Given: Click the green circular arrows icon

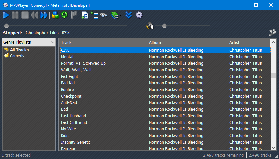Looking at the screenshot, I should click(x=64, y=15).
